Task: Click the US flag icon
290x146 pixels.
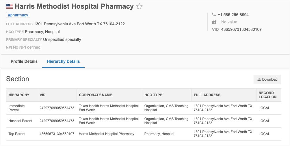Action: point(10,6)
